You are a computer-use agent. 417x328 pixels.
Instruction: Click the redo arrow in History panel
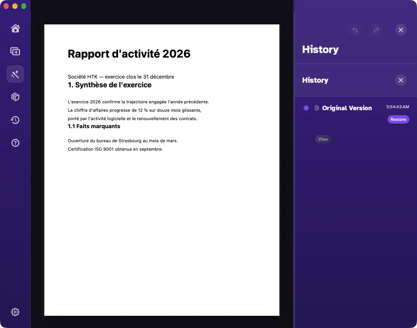(x=376, y=30)
